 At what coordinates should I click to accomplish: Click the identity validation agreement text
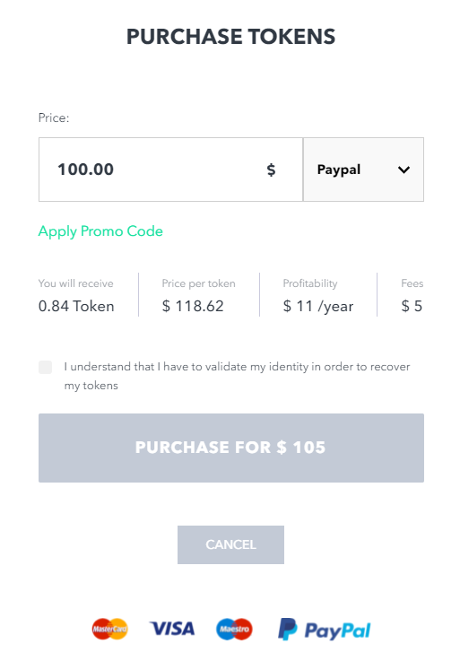(237, 376)
